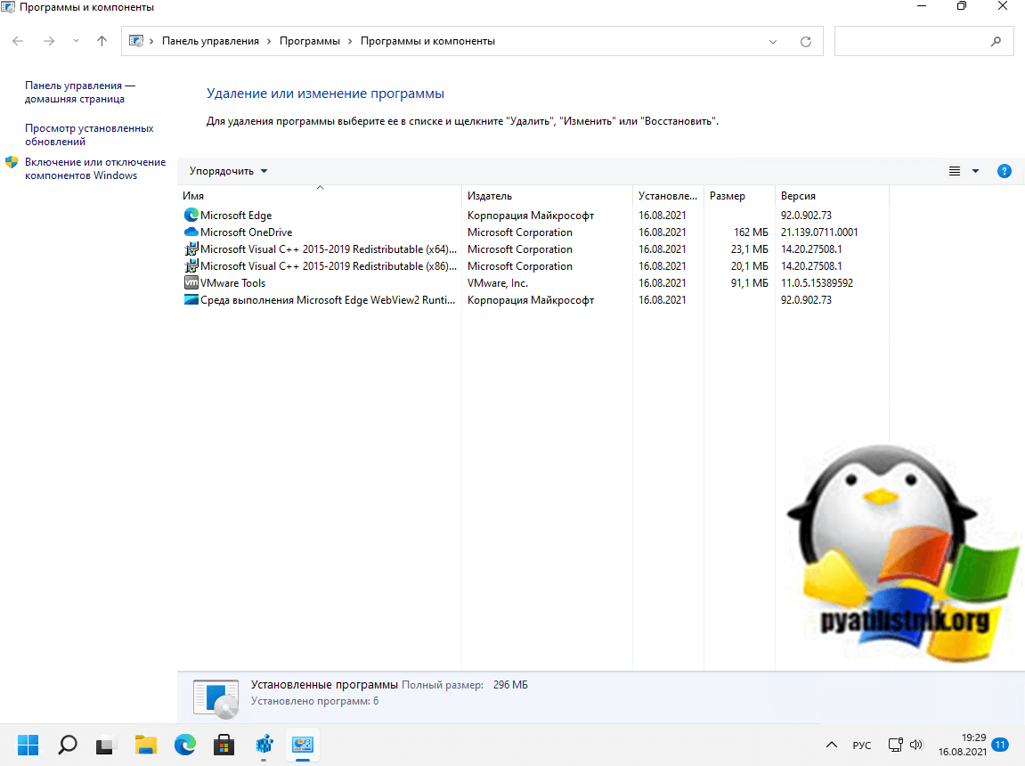Click the up arrow navigation icon

point(102,41)
